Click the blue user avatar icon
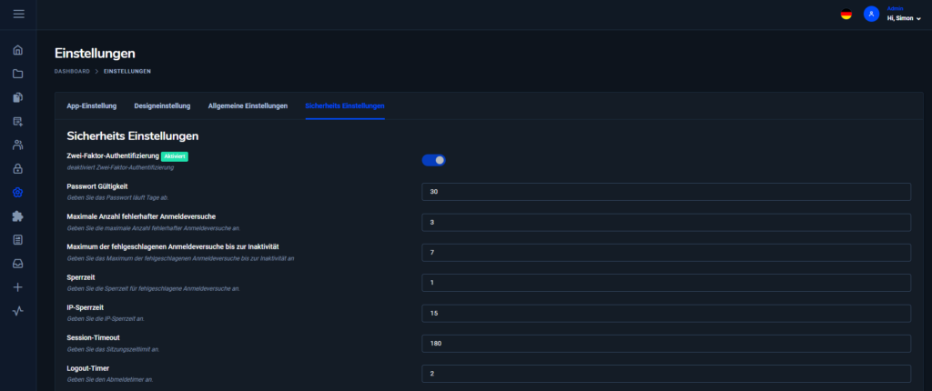The width and height of the screenshot is (932, 391). pos(871,15)
